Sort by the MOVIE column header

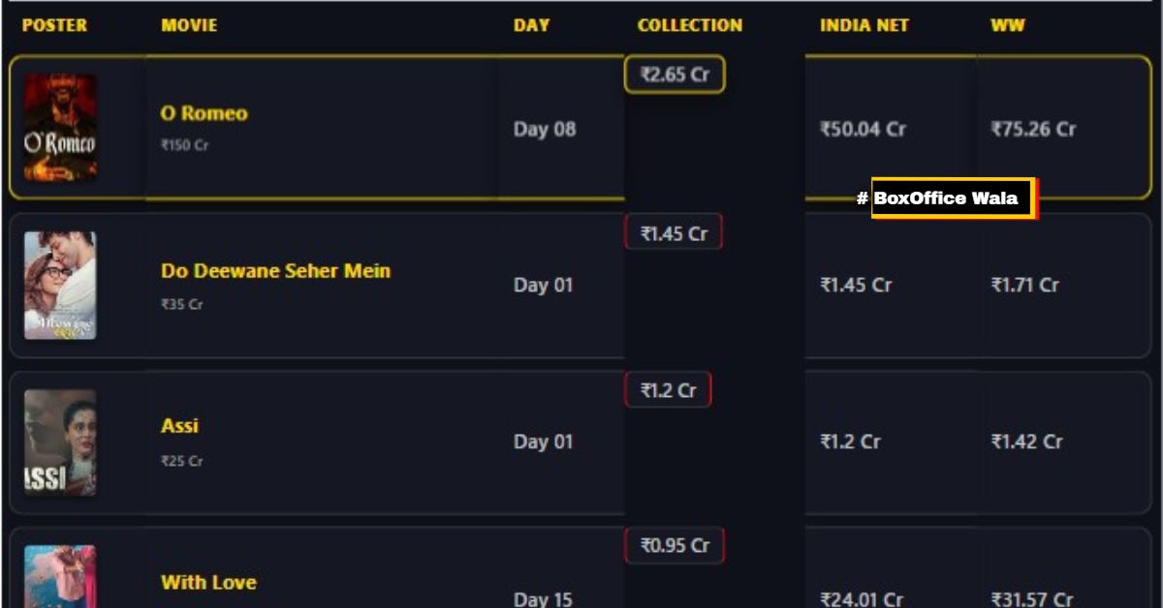pyautogui.click(x=189, y=25)
